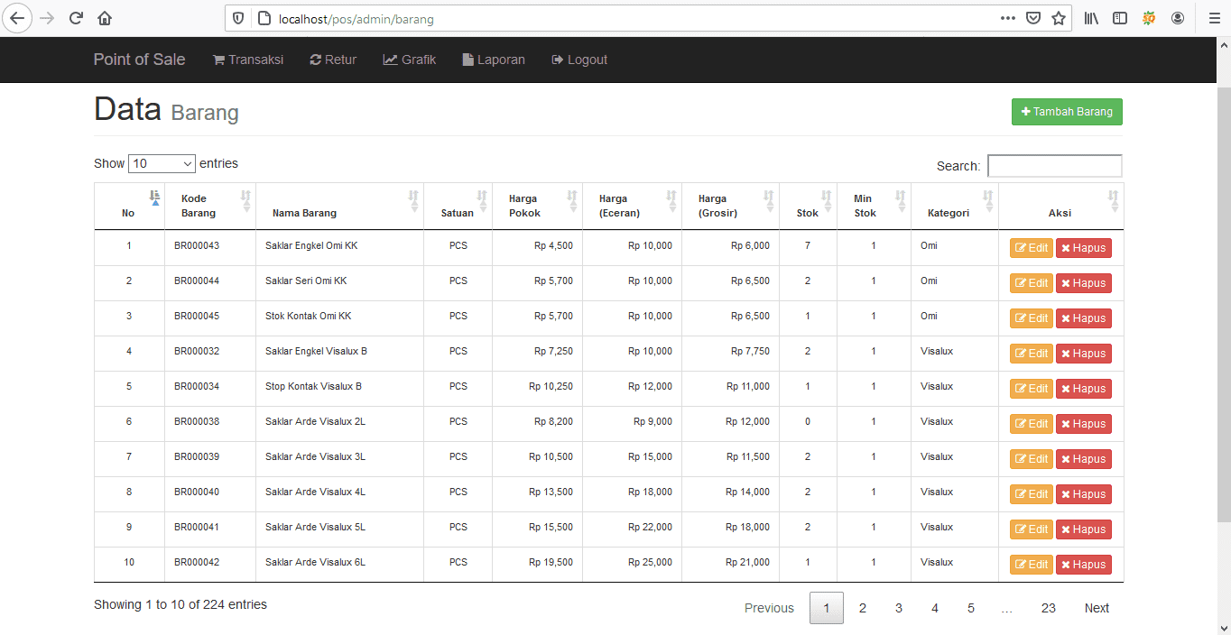This screenshot has width=1231, height=635.
Task: Sort by Kode Barang column icon
Action: [x=246, y=201]
